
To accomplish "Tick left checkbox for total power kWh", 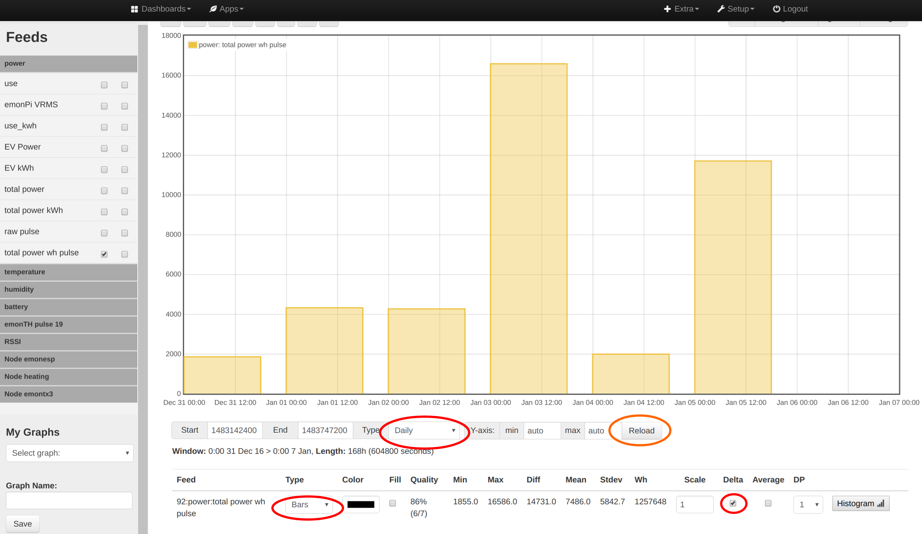I will tap(104, 212).
